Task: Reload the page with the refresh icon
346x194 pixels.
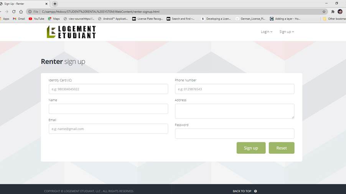Action: coord(14,12)
